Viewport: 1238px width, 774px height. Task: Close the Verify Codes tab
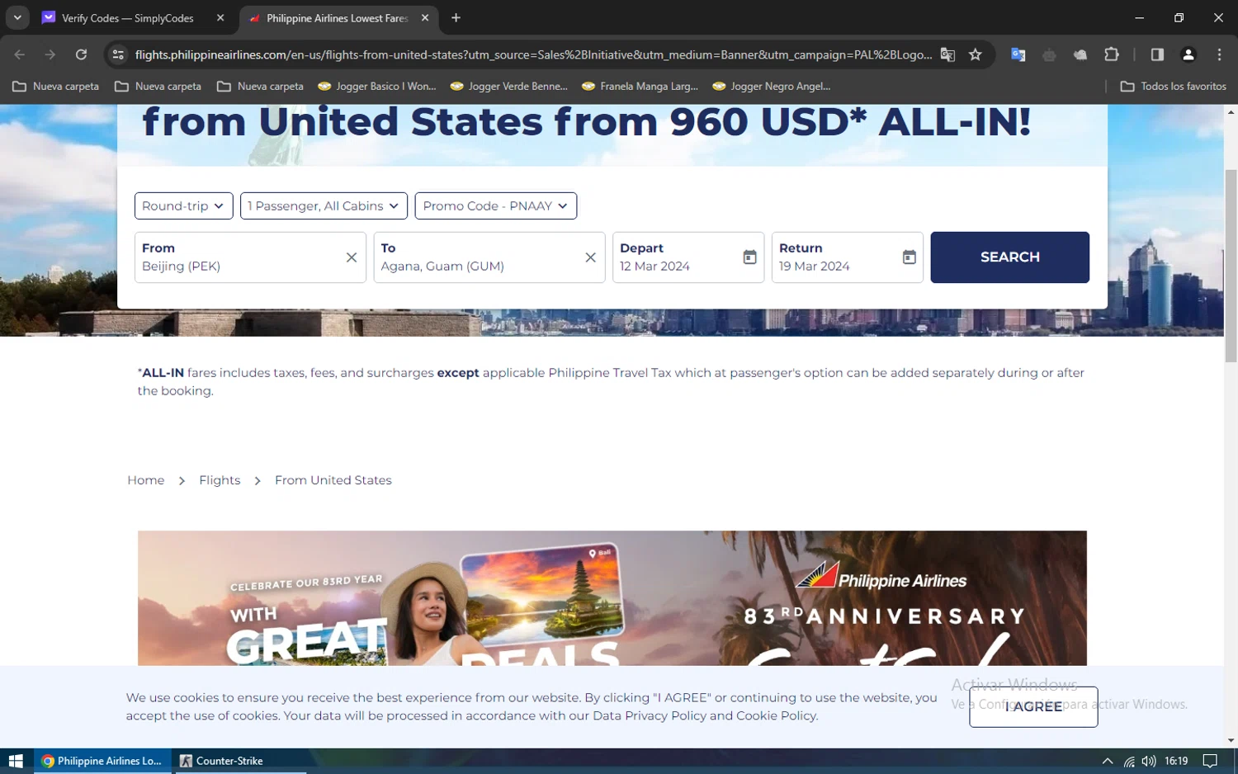coord(220,18)
